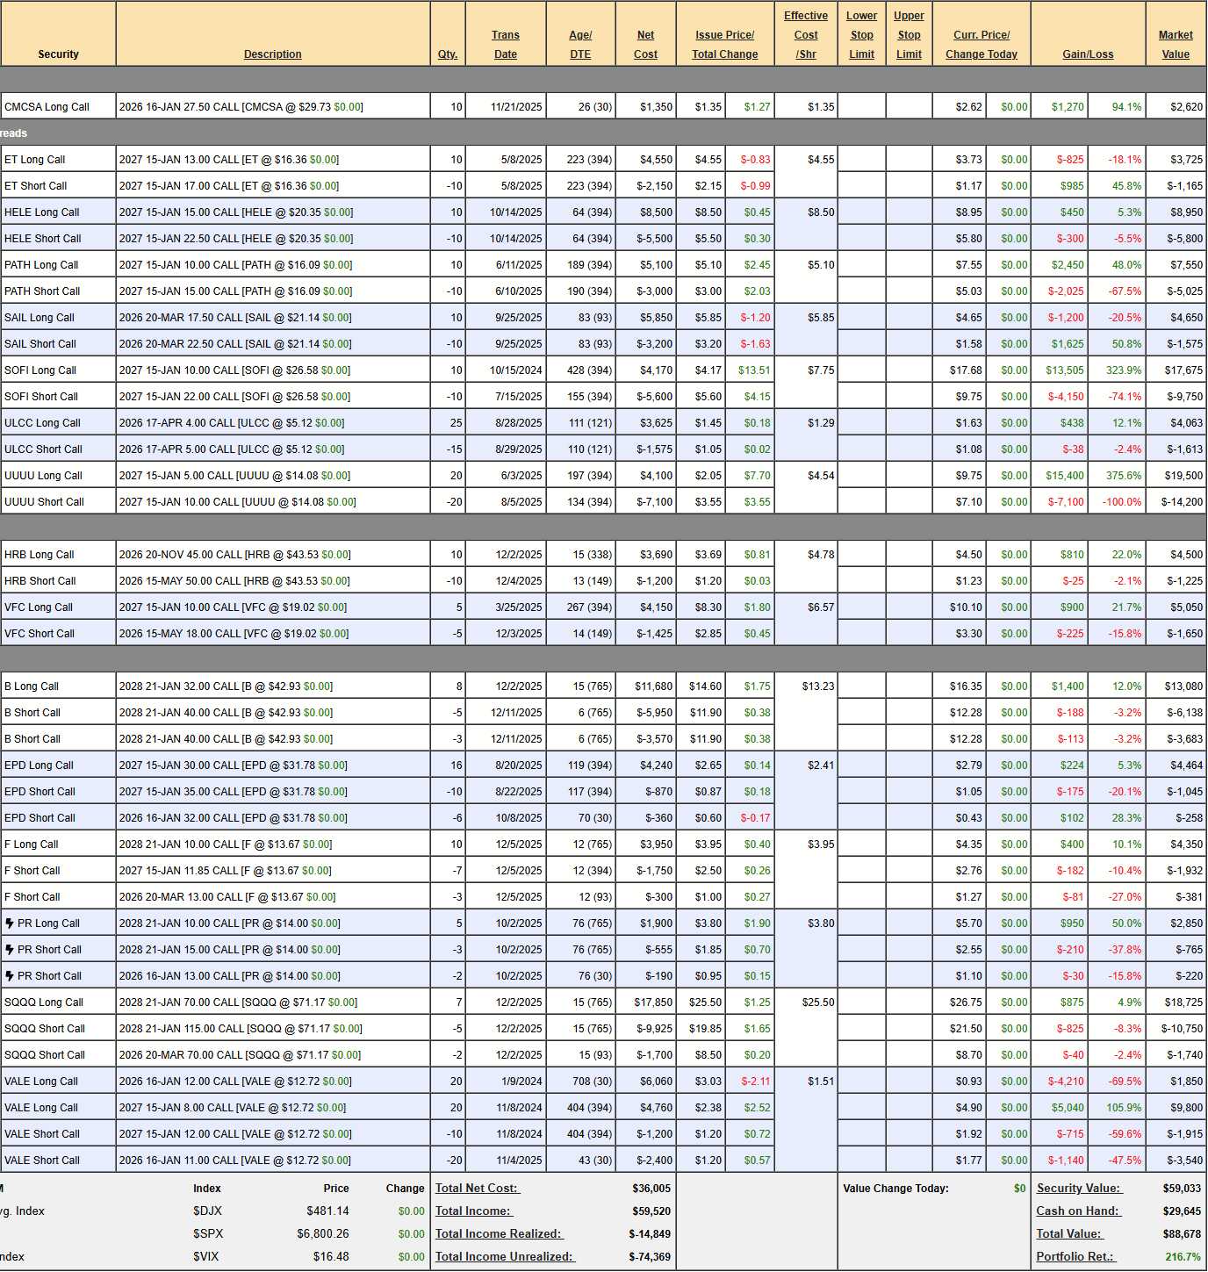Screen dimensions: 1208x1272
Task: Click lightning icon on PR Short Call 15.00 row
Action: [x=10, y=950]
